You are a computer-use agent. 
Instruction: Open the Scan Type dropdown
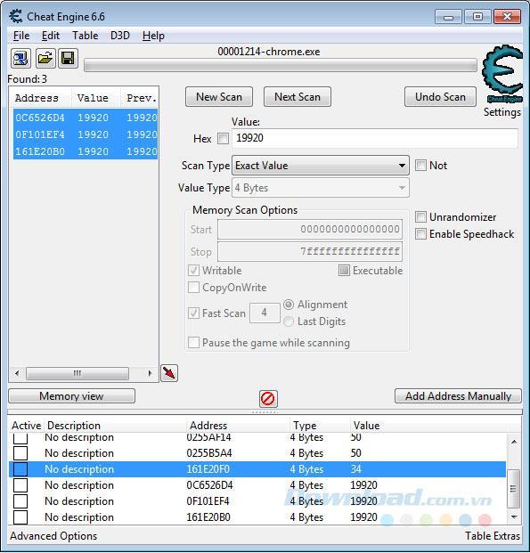pos(321,166)
